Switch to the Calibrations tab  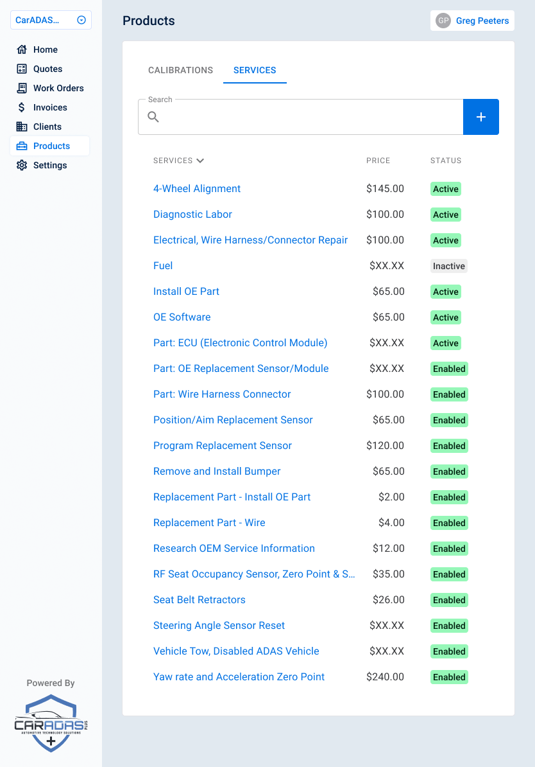click(180, 70)
